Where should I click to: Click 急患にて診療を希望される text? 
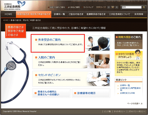128,44
